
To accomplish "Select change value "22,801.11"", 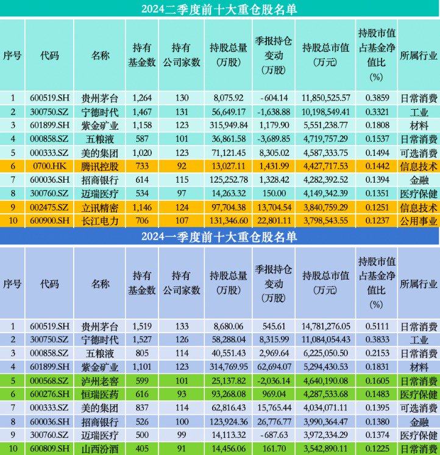I will pos(274,221).
